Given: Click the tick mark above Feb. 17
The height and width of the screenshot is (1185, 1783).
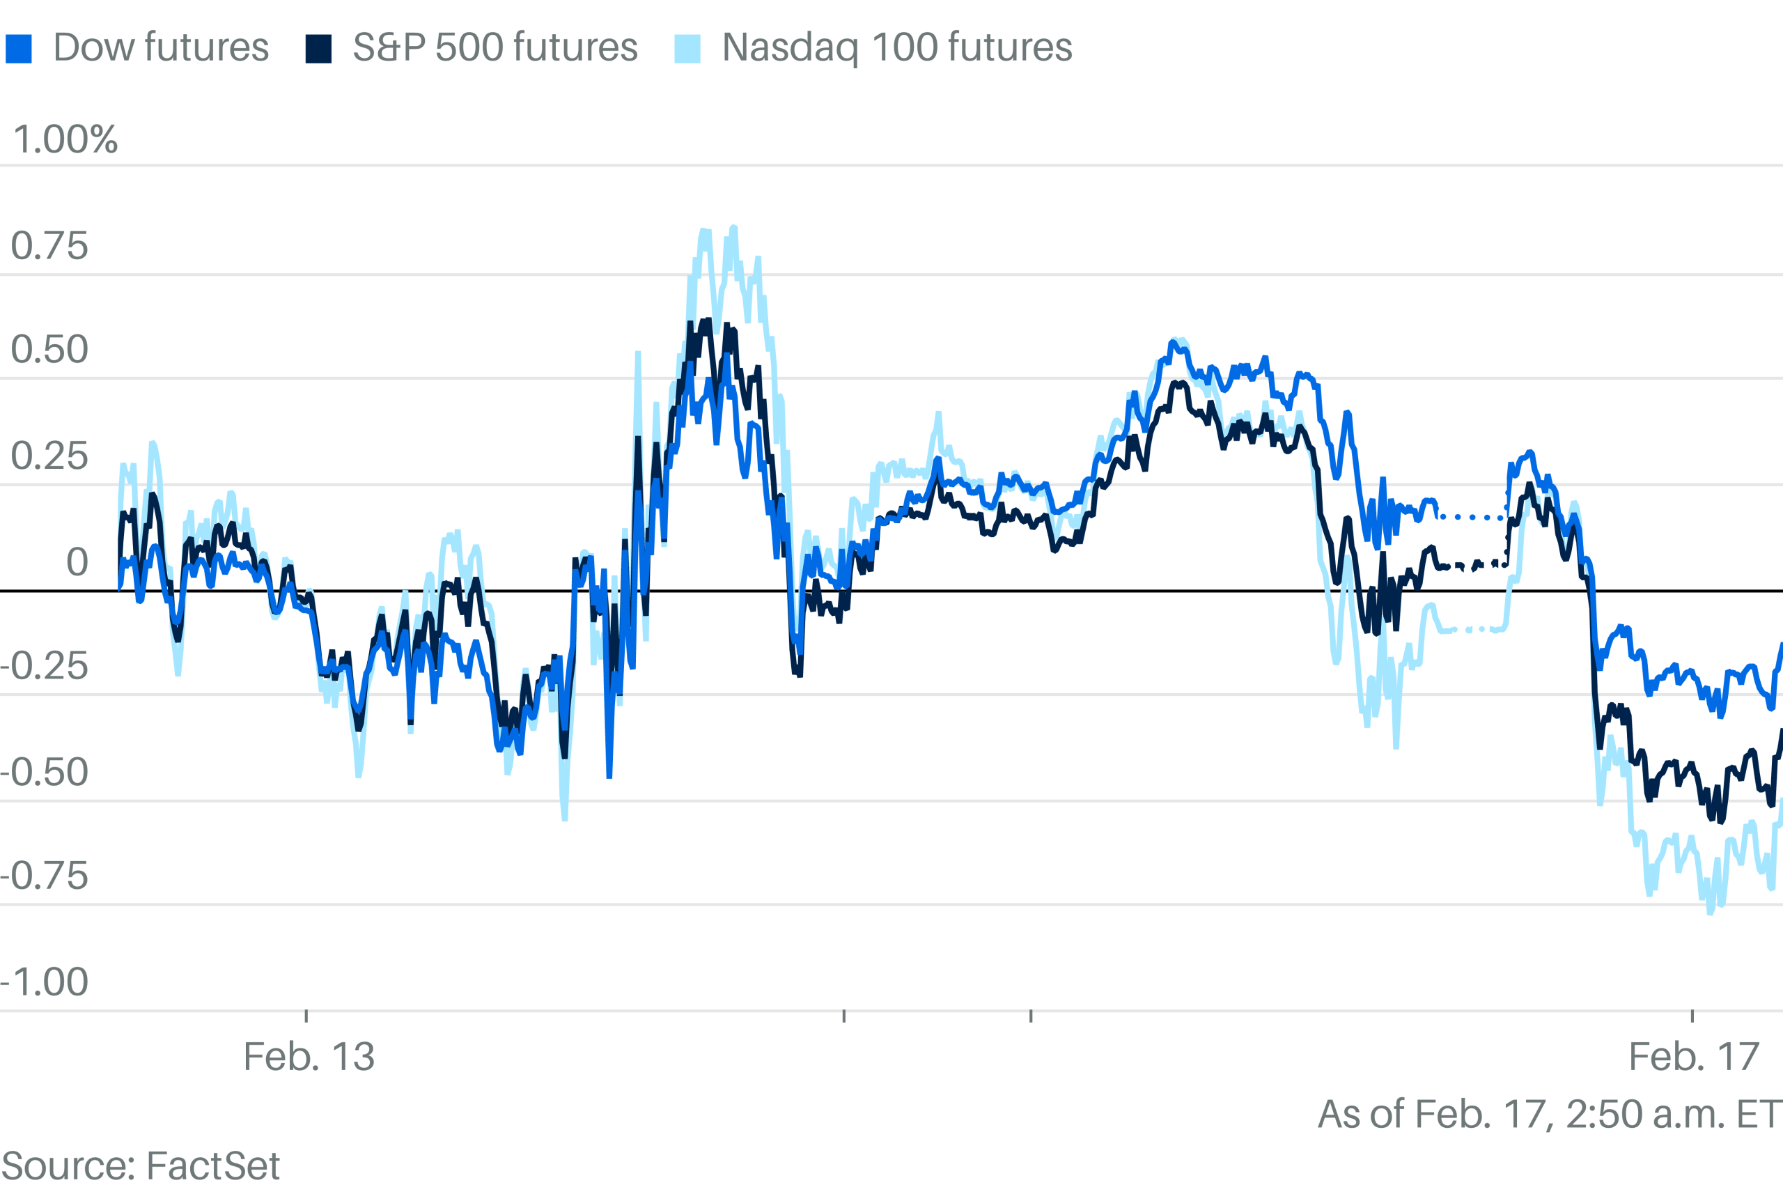Looking at the screenshot, I should (1692, 1016).
